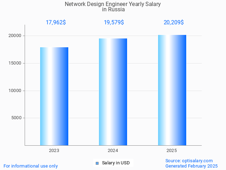Select the 2023 salary bar

pyautogui.click(x=54, y=96)
